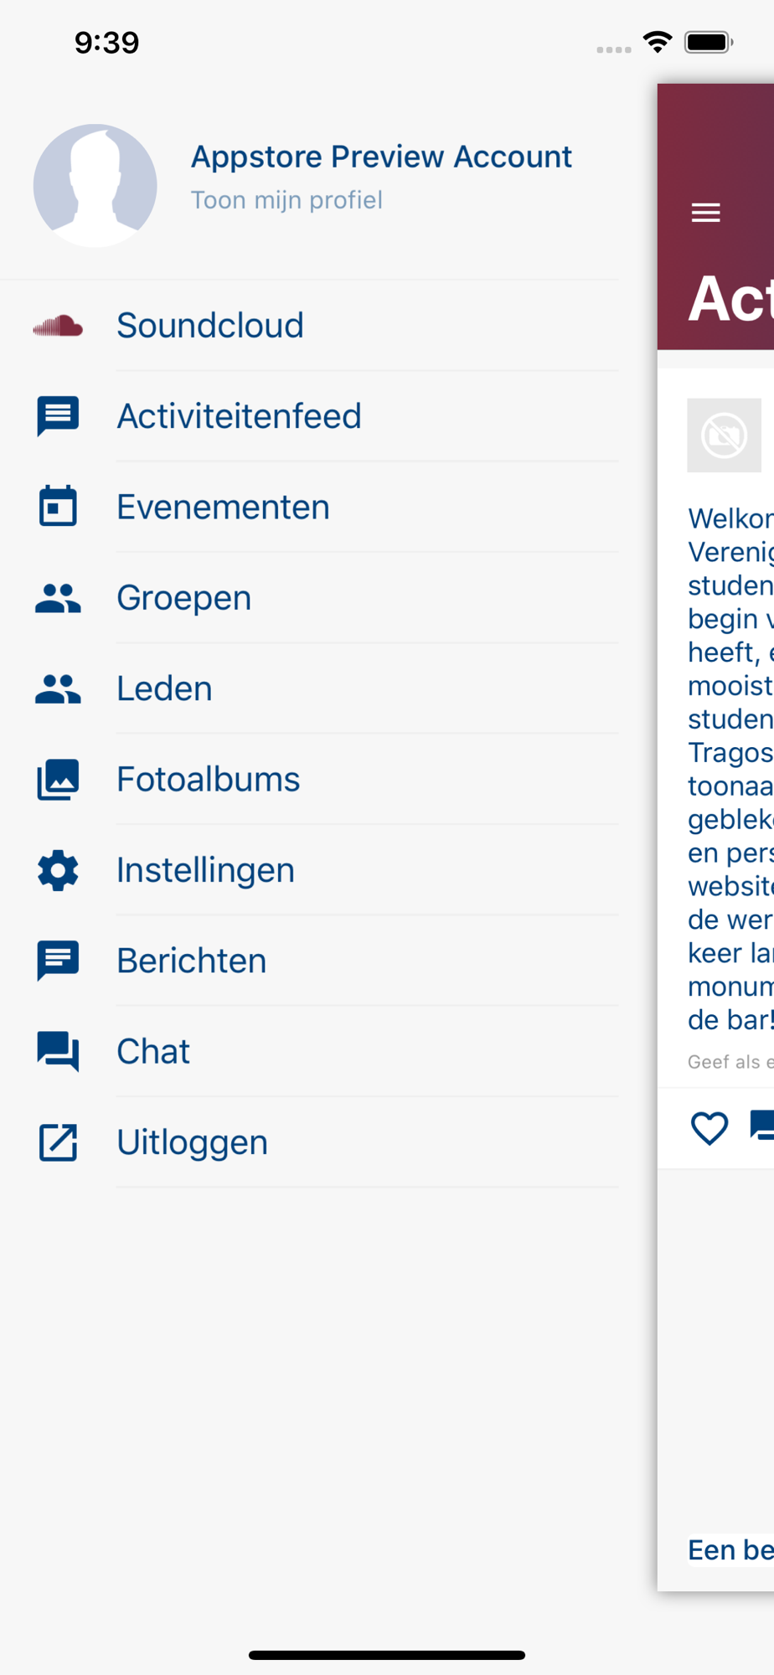The width and height of the screenshot is (774, 1675).
Task: Open the Berichten menu item
Action: tap(191, 961)
